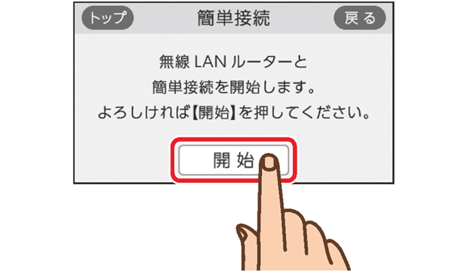Select the 戻る button
Viewport: 463px width, 272px height.
359,18
